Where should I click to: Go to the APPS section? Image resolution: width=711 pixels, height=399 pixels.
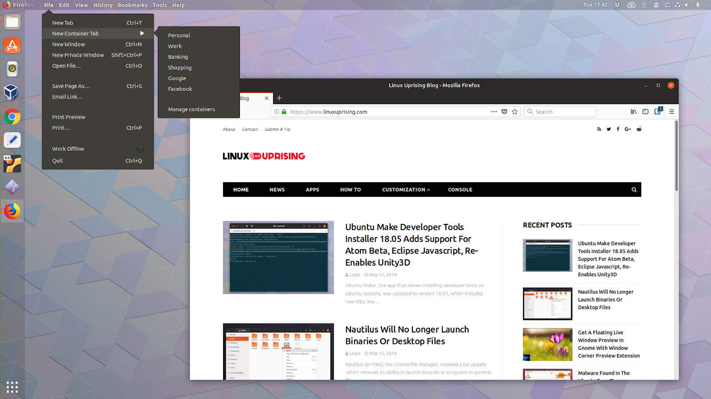(312, 190)
